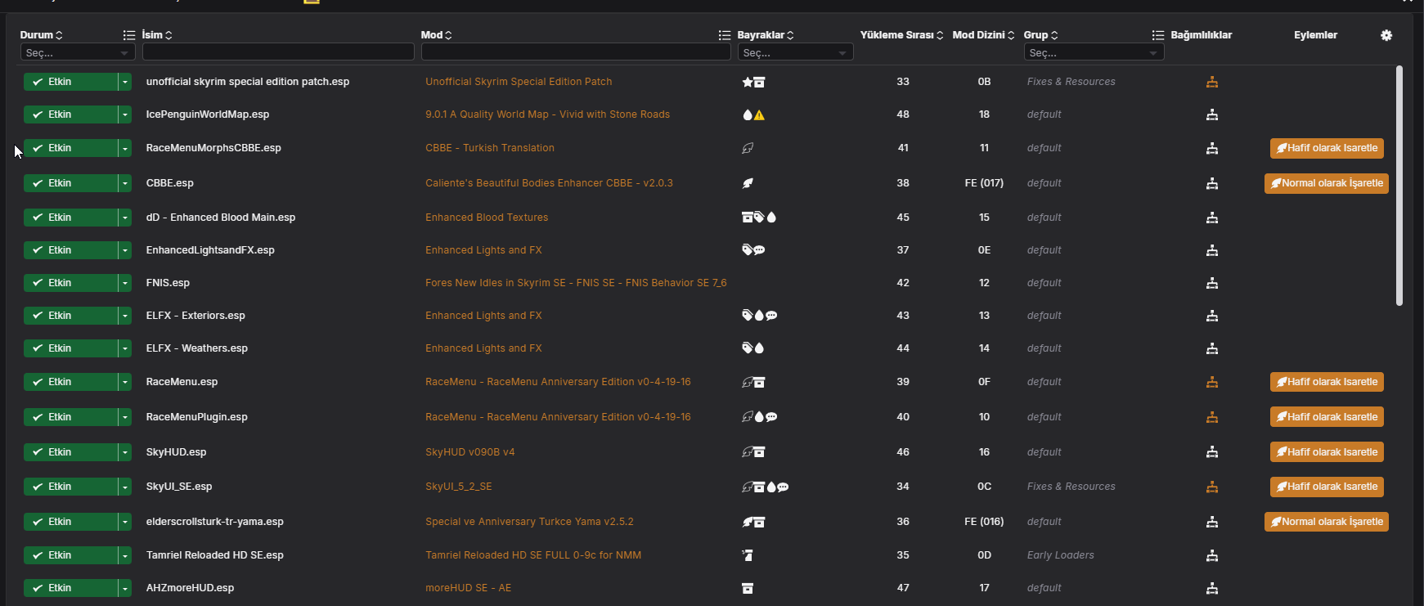Toggle Etkin status for IcePenguinWorldMap.esp
Image resolution: width=1424 pixels, height=606 pixels.
[x=70, y=114]
